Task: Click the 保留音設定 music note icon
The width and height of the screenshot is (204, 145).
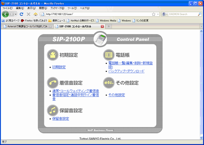Action: tap(53, 110)
